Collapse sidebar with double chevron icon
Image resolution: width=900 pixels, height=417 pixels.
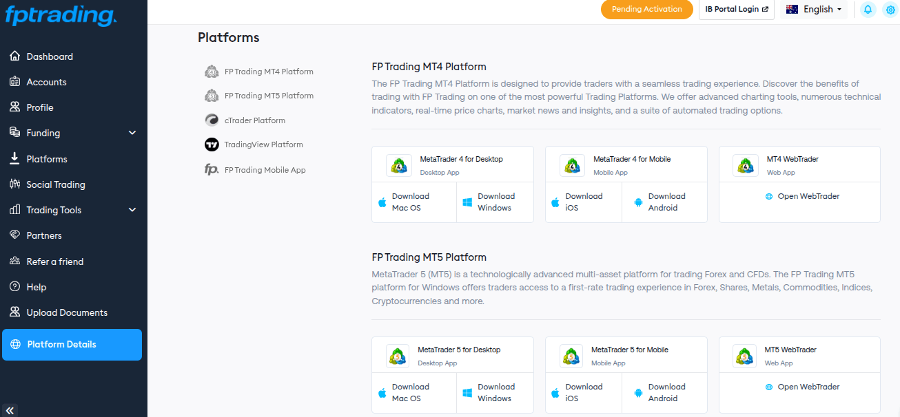pyautogui.click(x=9, y=410)
